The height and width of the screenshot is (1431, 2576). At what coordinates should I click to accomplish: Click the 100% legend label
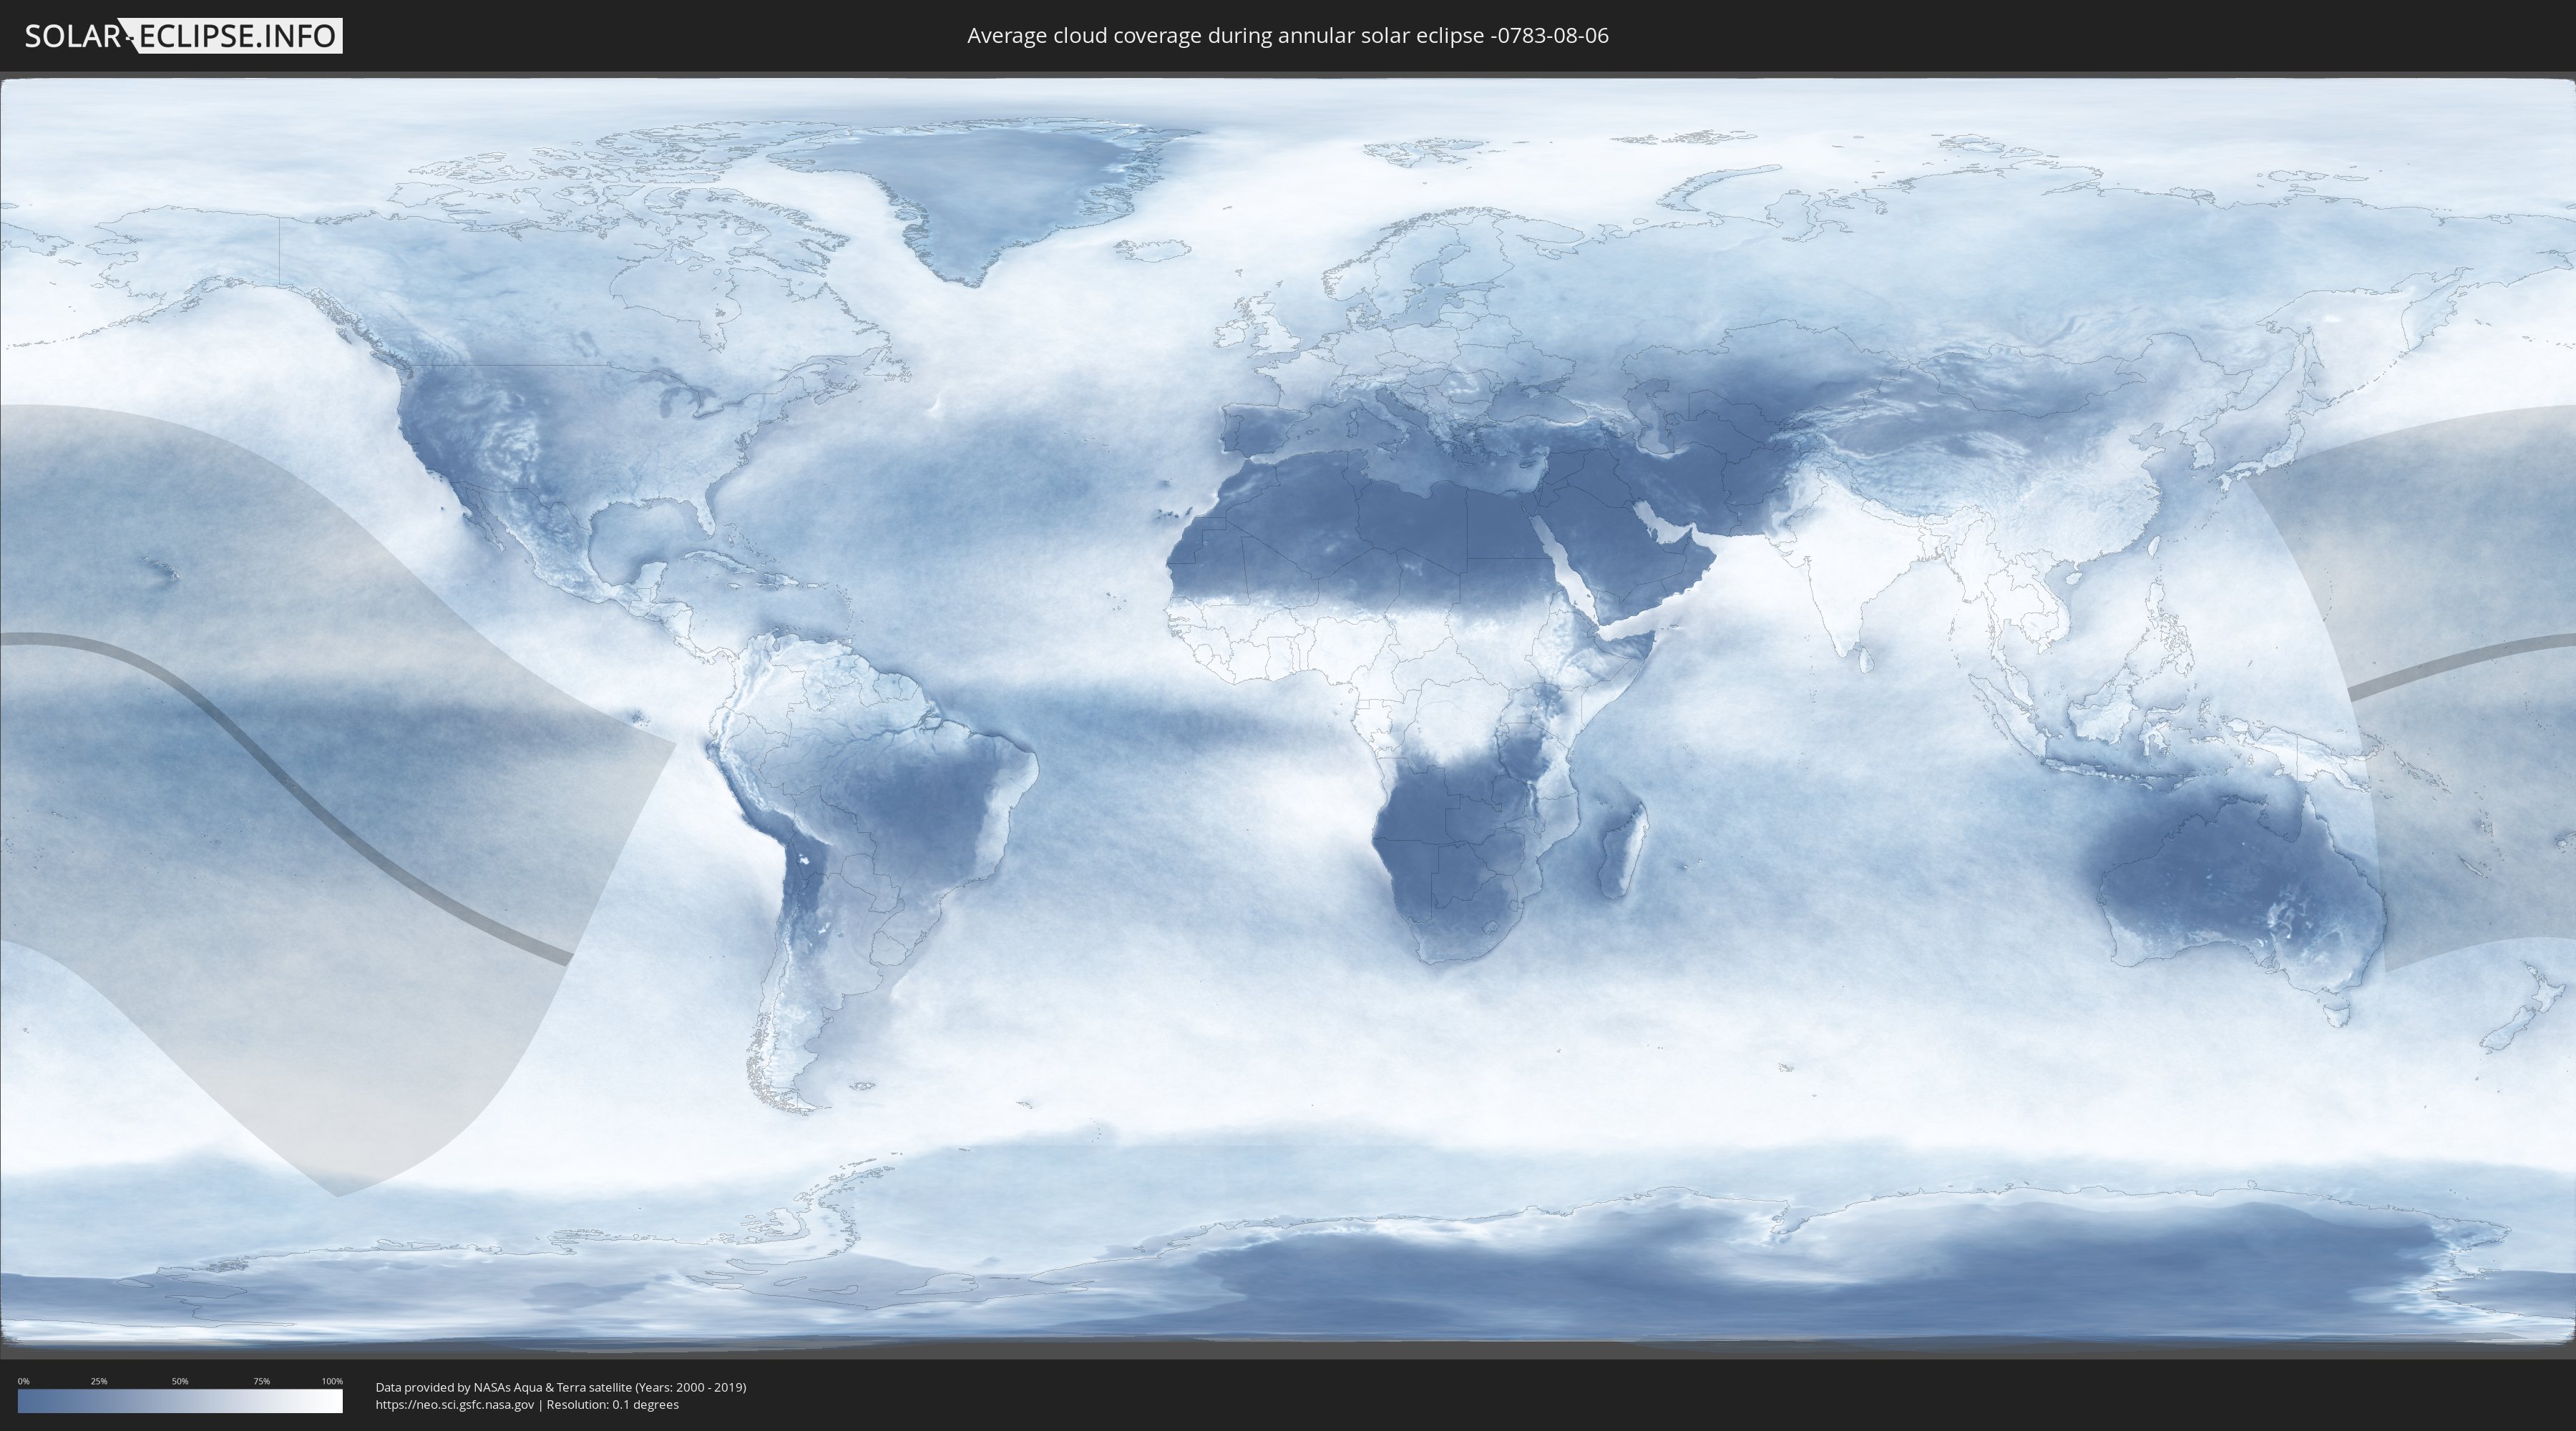tap(332, 1381)
